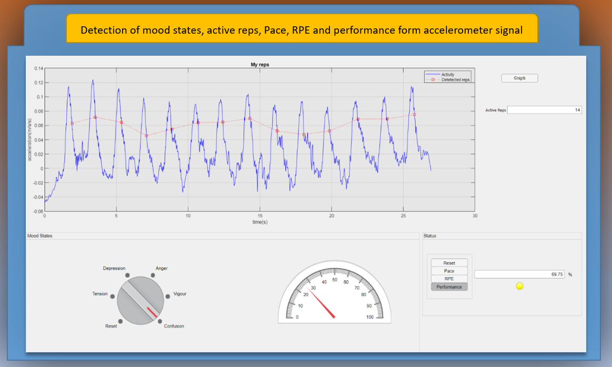Click the acceleration(m/s/s) axis label

pyautogui.click(x=29, y=140)
